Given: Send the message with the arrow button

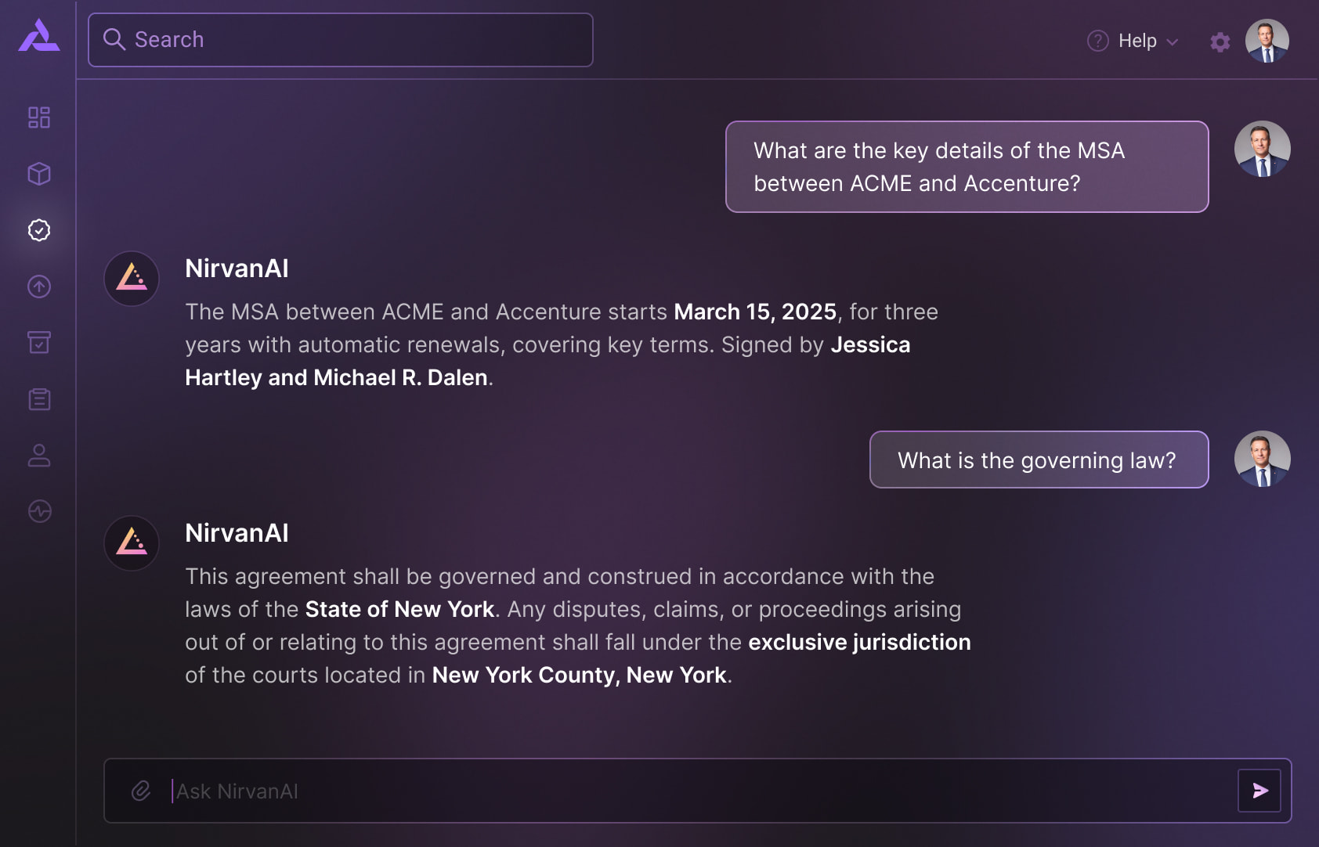Looking at the screenshot, I should (x=1259, y=791).
